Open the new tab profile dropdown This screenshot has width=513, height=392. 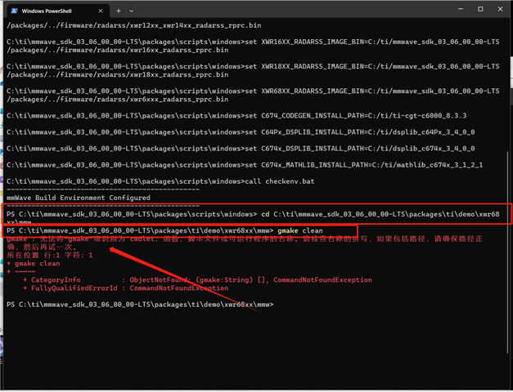[131, 11]
